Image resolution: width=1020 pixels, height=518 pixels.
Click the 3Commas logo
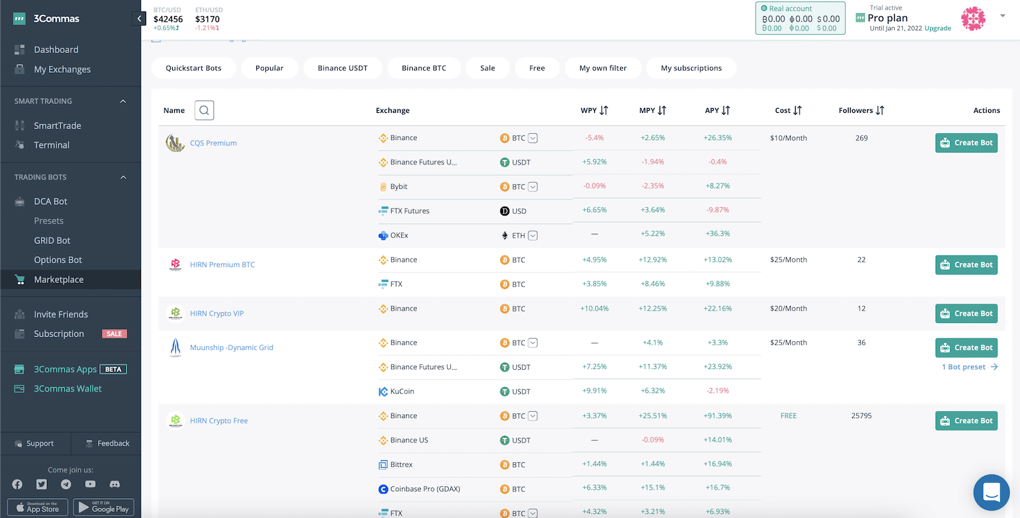pos(46,18)
